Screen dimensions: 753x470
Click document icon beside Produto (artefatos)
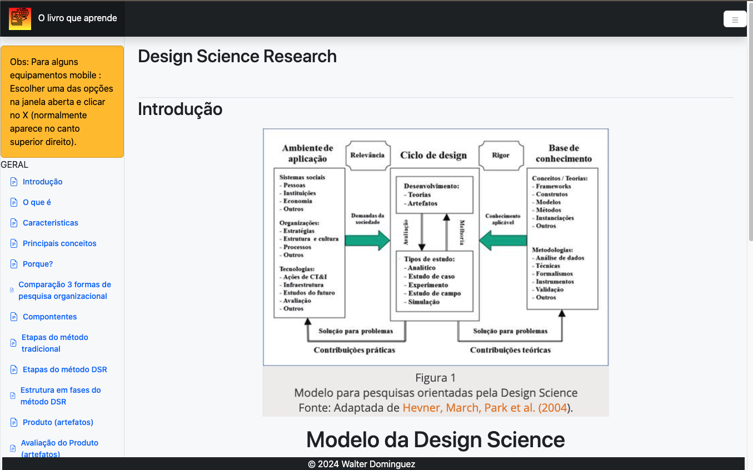point(14,422)
